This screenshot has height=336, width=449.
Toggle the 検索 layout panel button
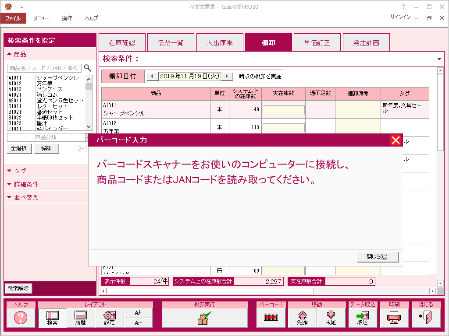click(53, 318)
